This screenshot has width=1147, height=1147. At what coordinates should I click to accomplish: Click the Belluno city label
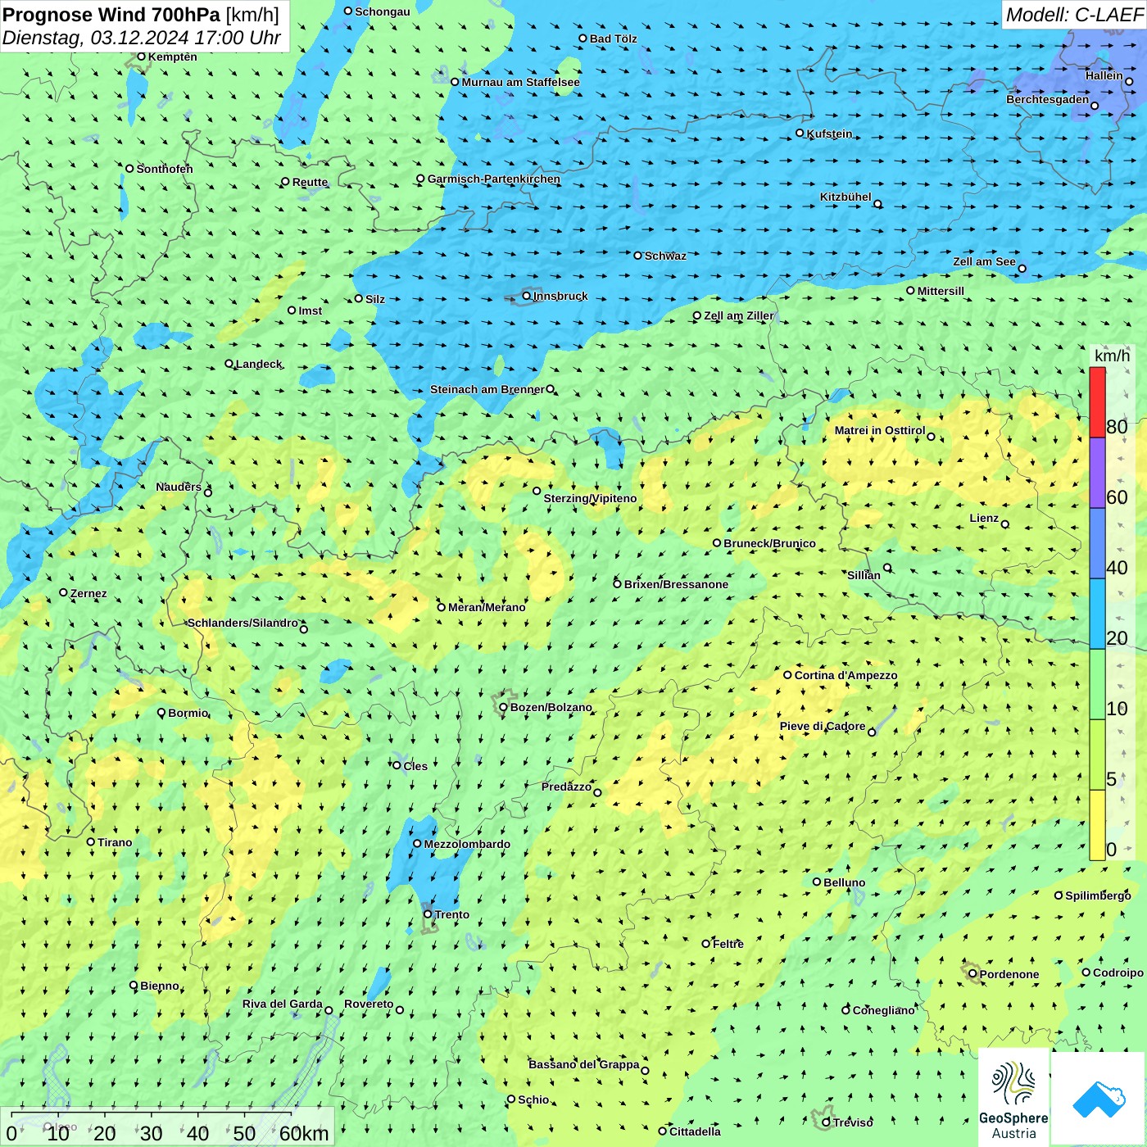844,882
